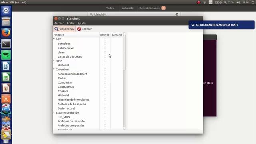Click the clock in top panel
Image resolution: width=256 pixels, height=144 pixels.
[246, 2]
